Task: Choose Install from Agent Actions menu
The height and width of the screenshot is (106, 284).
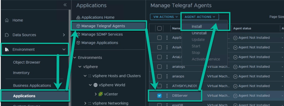Action: pos(197,26)
